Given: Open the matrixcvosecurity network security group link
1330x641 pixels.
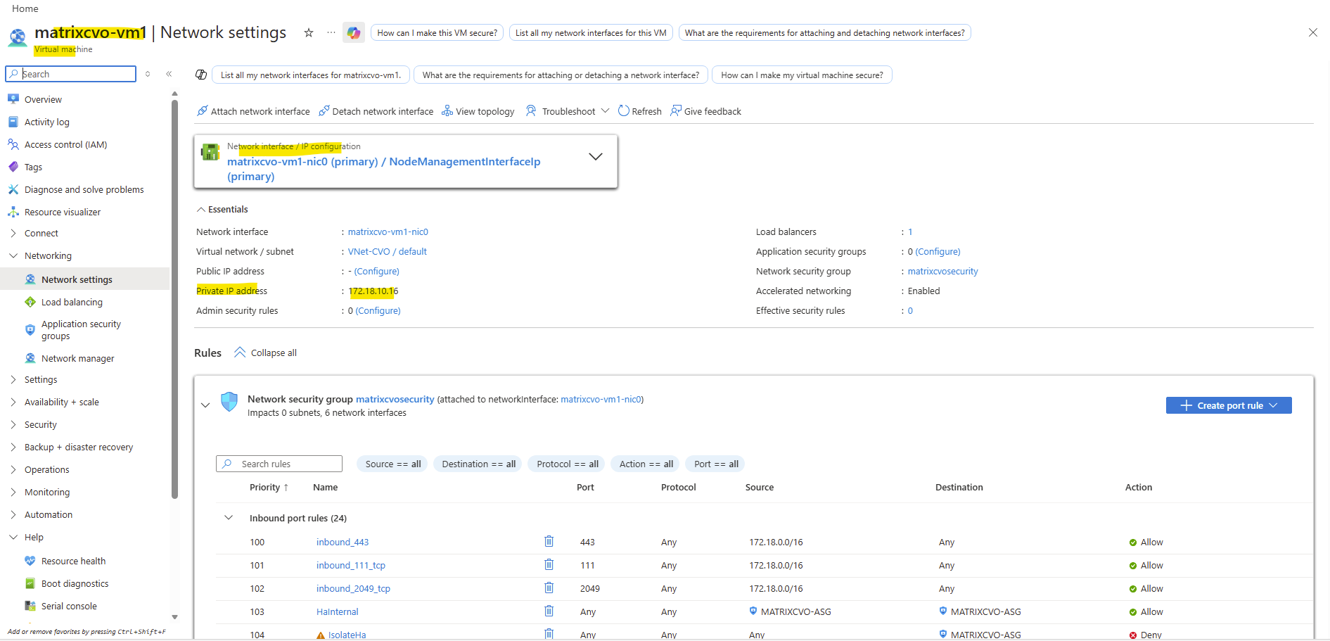Looking at the screenshot, I should tap(942, 271).
